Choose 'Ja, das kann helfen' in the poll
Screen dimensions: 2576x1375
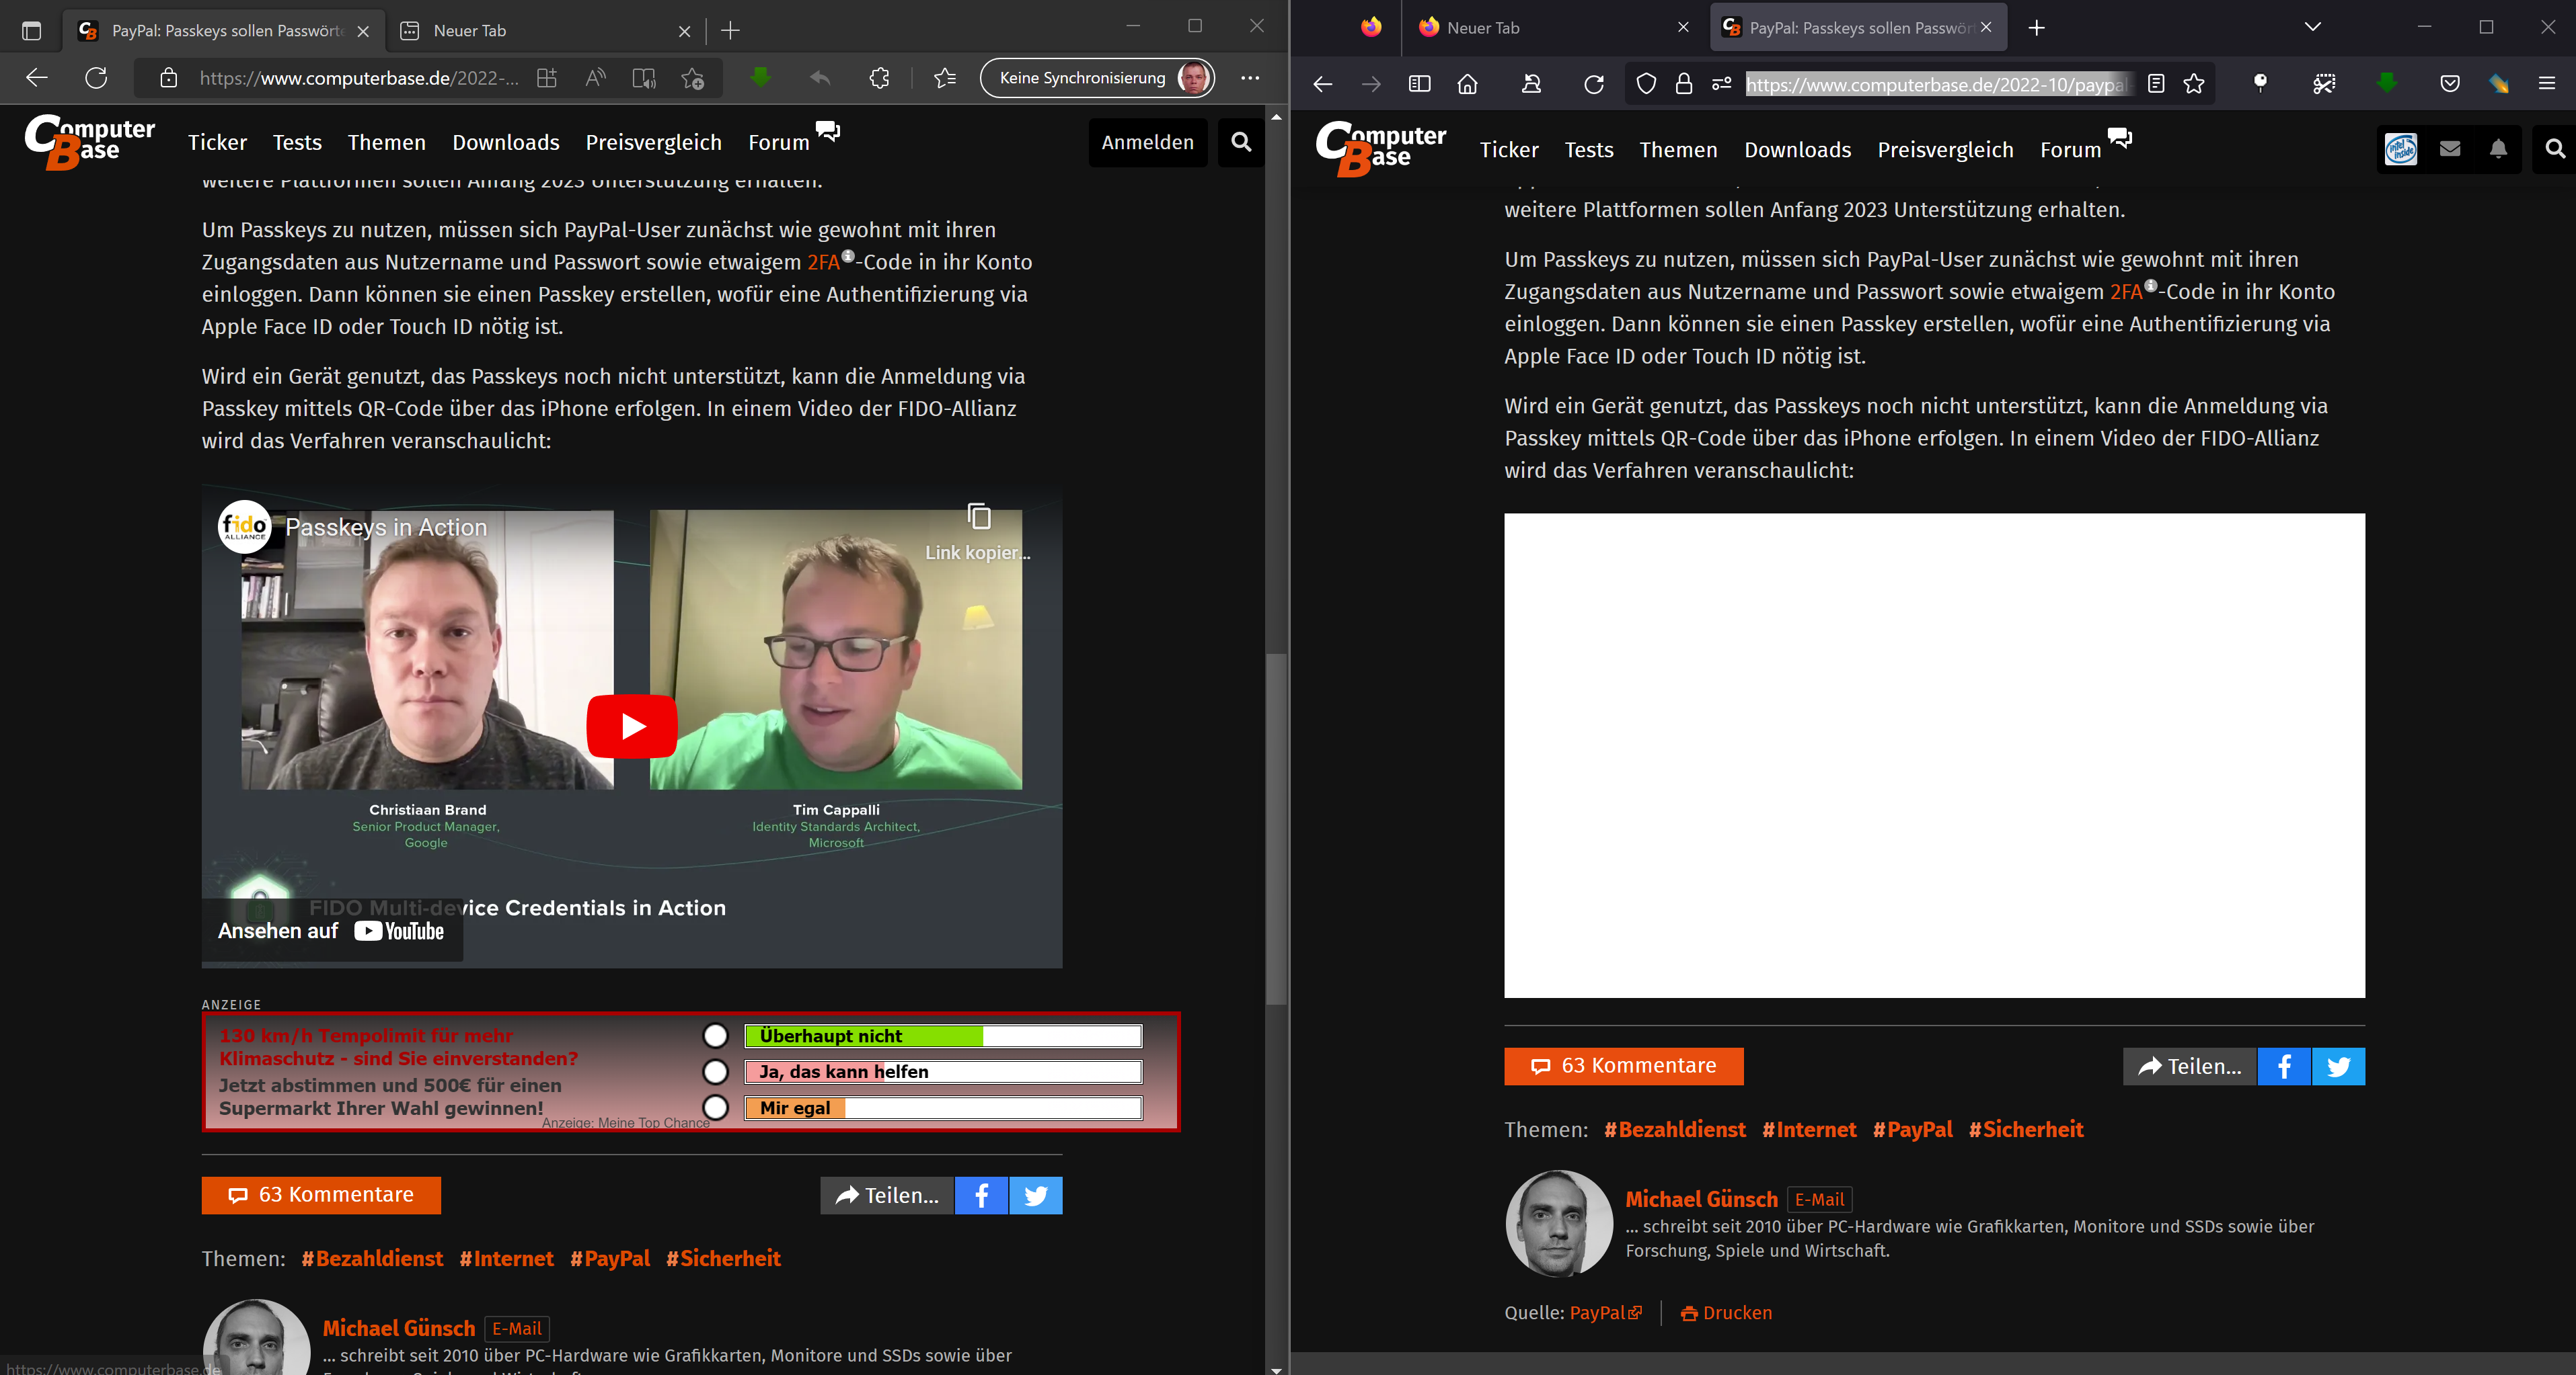pos(716,1072)
